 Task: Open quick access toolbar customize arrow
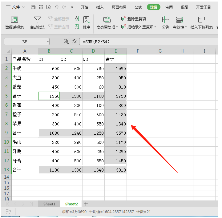pos(72,7)
